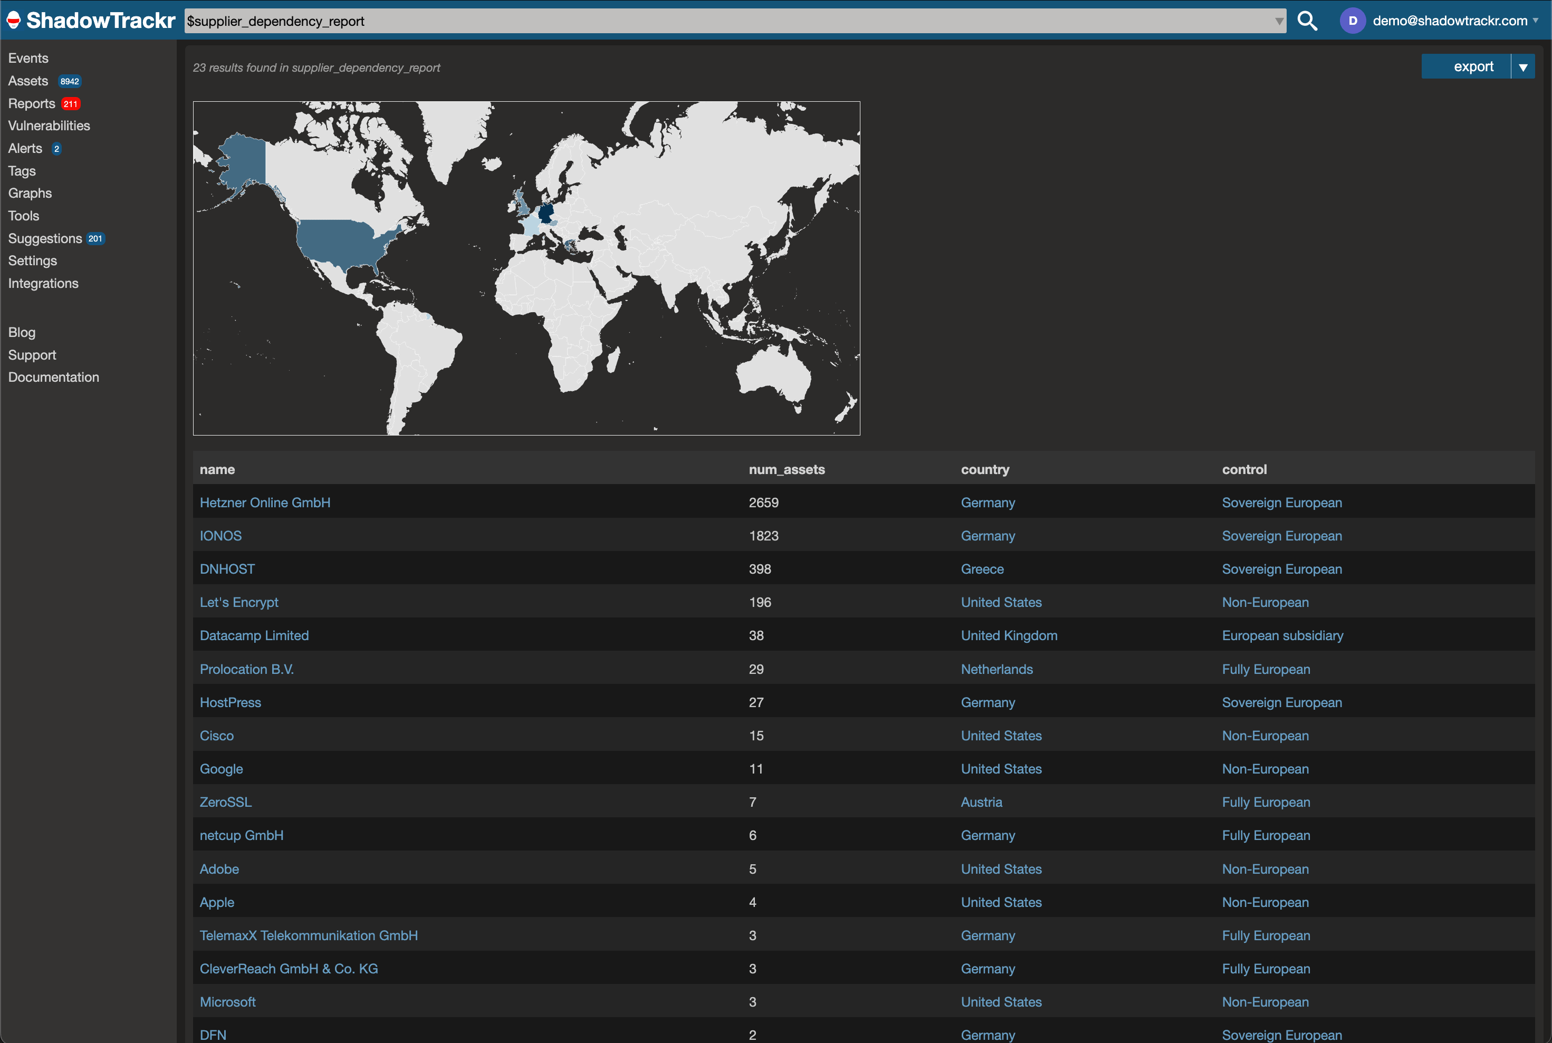
Task: Select Germany on the world map
Action: click(x=545, y=213)
